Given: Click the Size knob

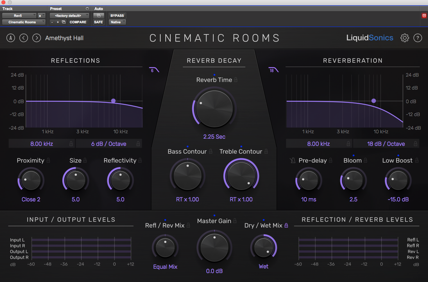Looking at the screenshot, I should (x=76, y=180).
